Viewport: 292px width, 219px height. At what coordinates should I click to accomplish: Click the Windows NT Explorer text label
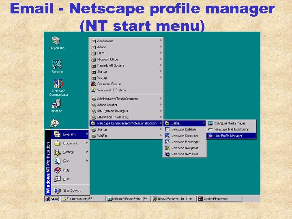(x=112, y=90)
